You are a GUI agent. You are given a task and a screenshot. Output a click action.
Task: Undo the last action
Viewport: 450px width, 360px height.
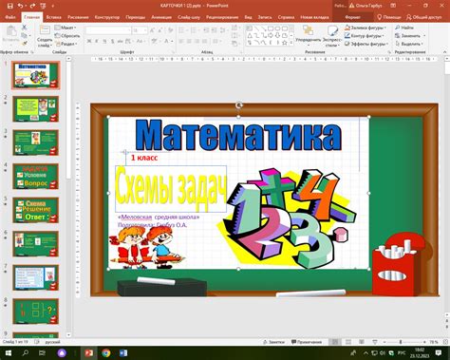coord(20,6)
